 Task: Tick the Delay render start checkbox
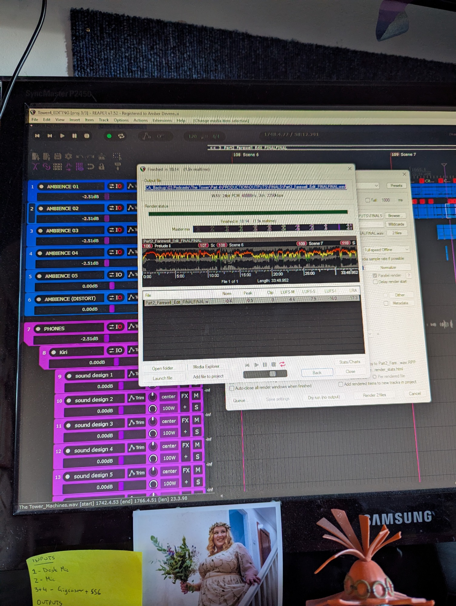(x=375, y=282)
